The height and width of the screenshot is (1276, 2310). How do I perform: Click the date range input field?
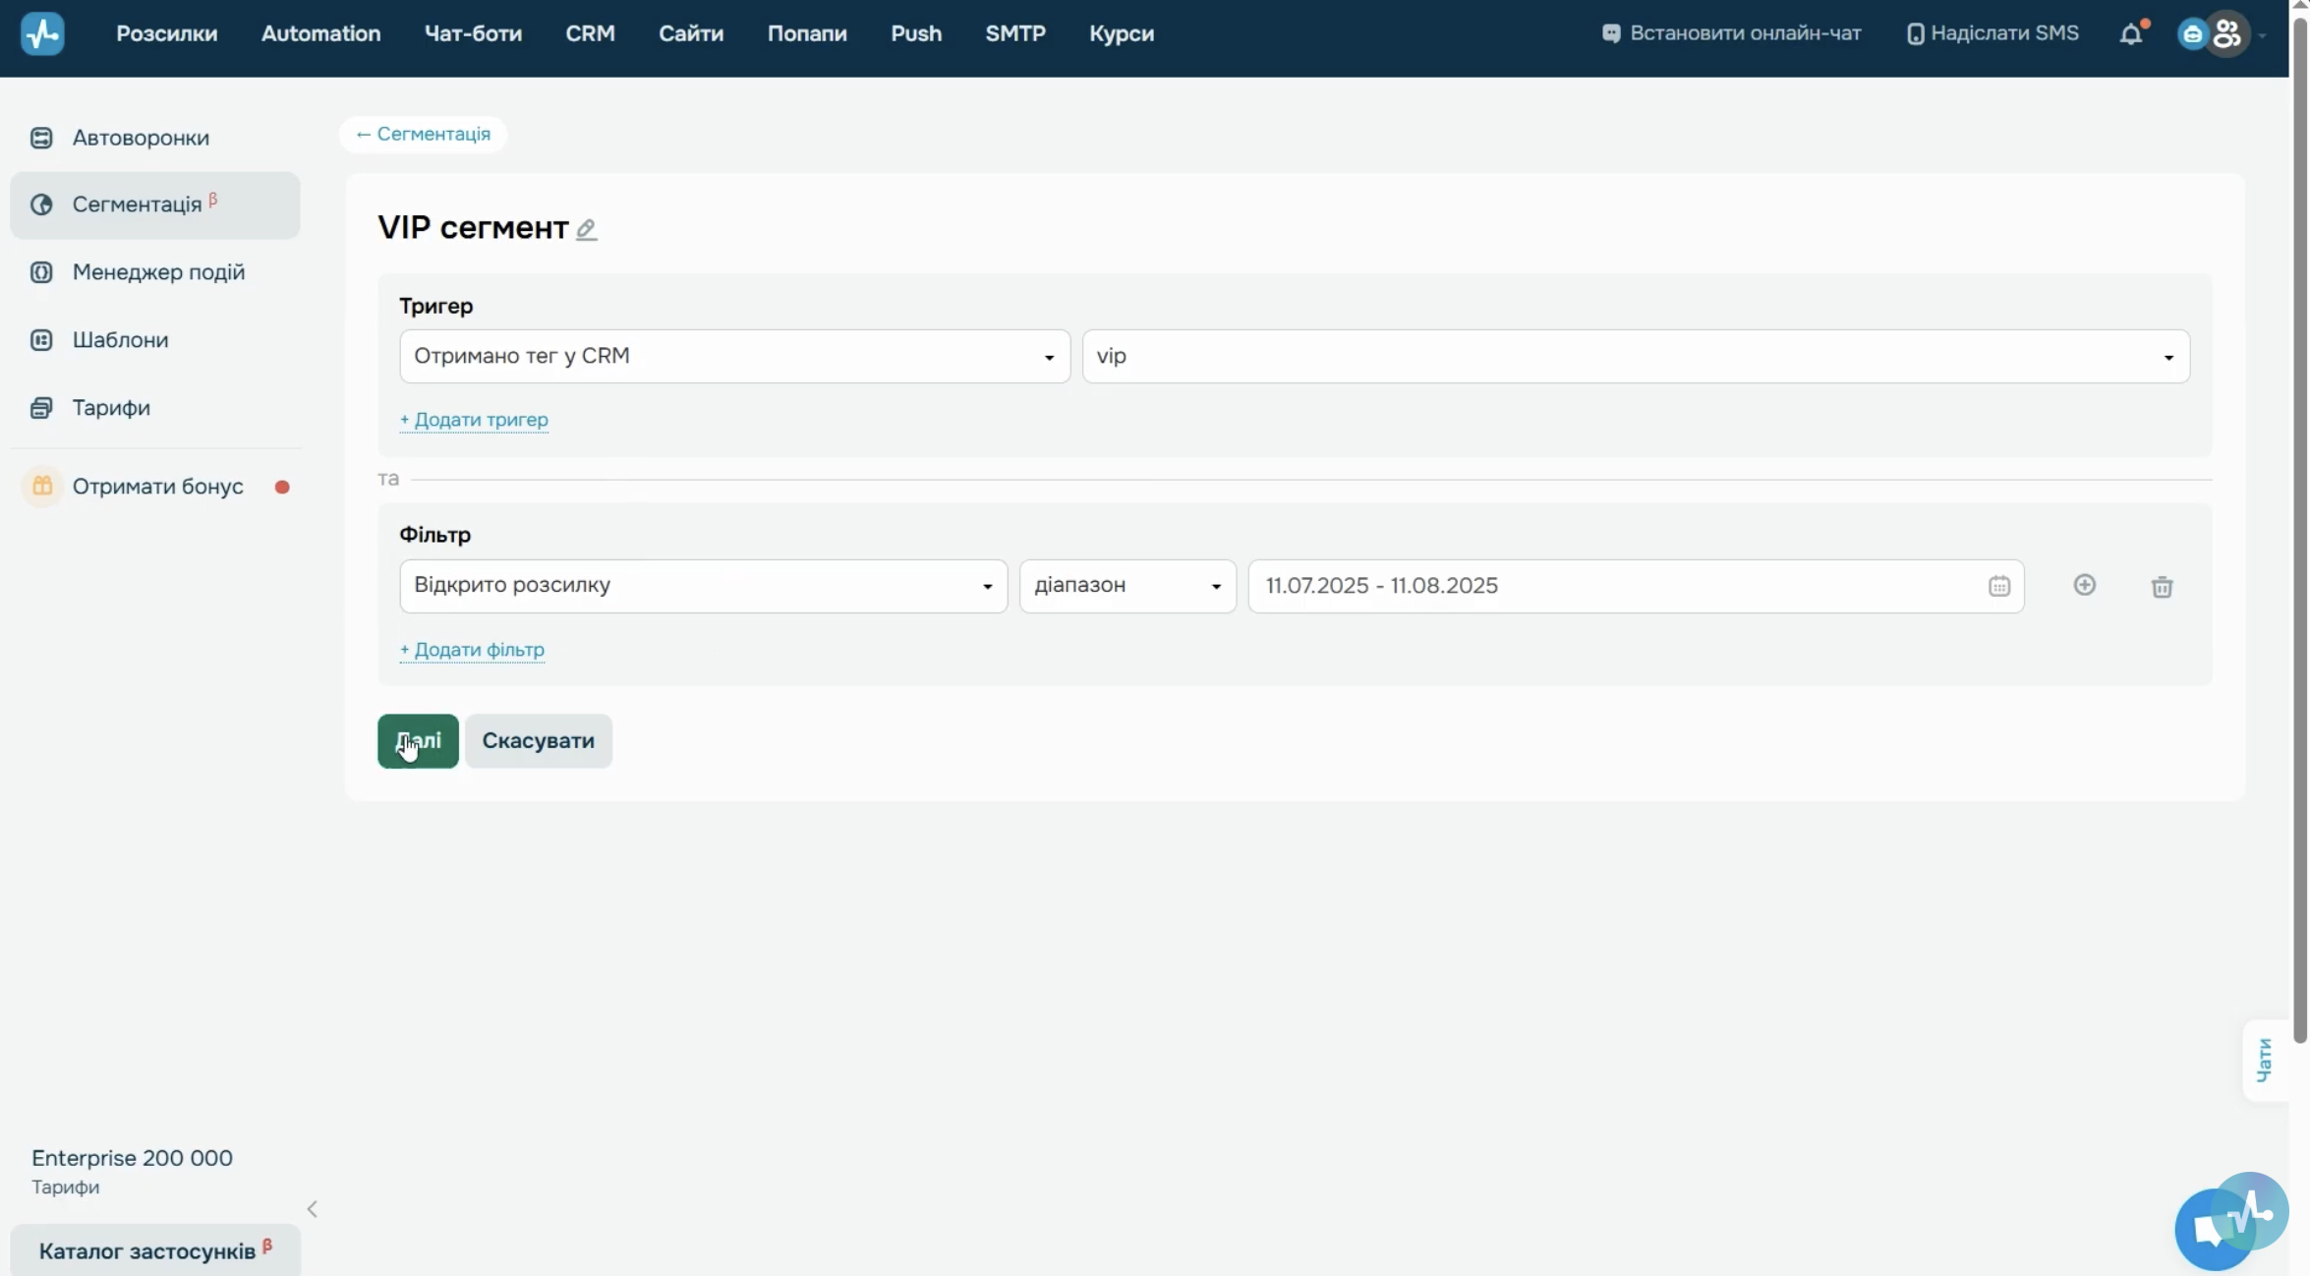[x=1636, y=586]
